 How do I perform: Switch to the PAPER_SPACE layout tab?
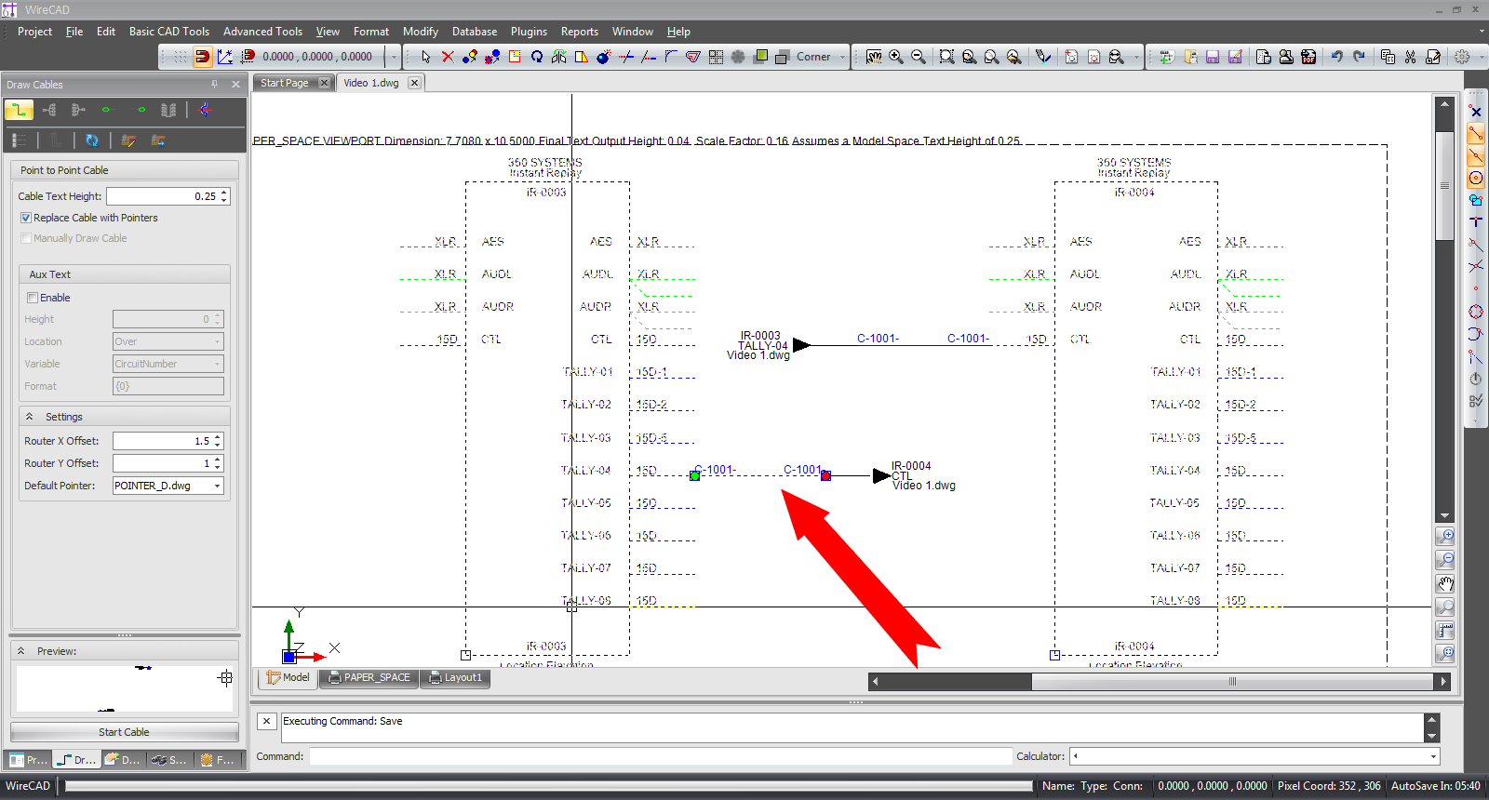click(369, 677)
